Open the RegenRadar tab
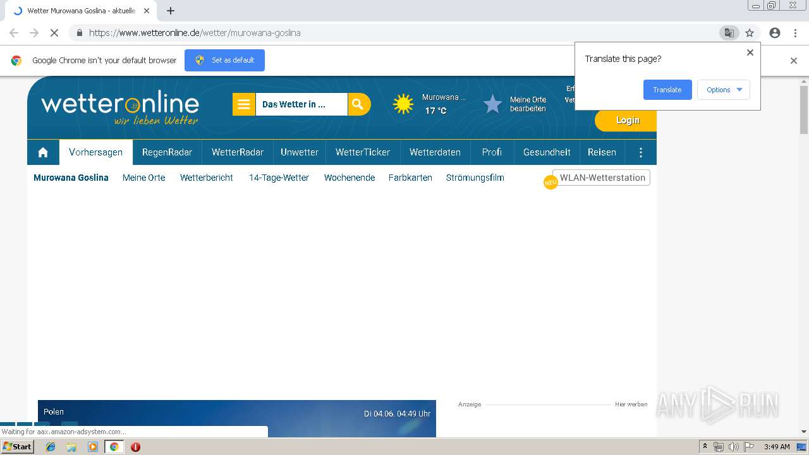 [x=167, y=152]
